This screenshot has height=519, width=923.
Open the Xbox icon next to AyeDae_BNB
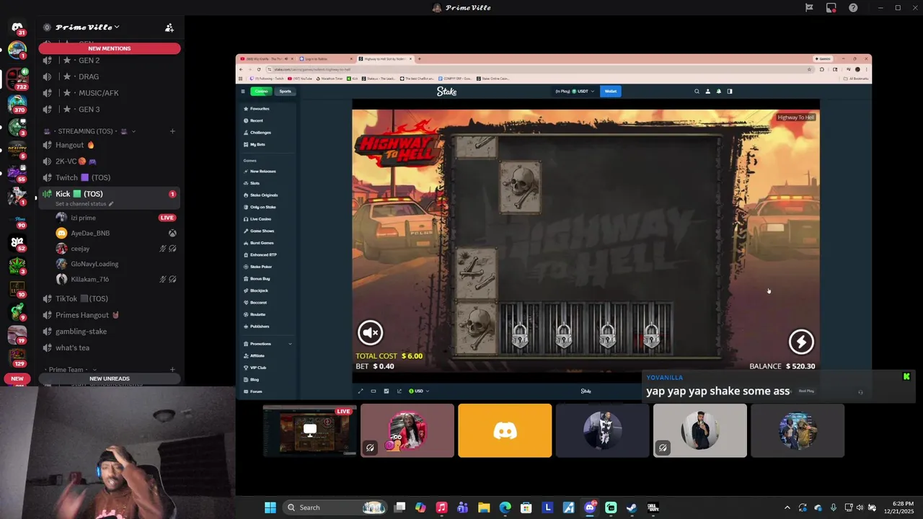coord(172,234)
